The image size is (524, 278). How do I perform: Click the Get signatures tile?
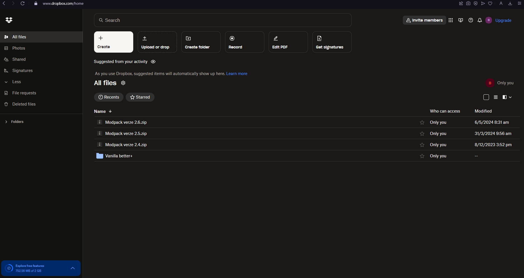point(332,42)
